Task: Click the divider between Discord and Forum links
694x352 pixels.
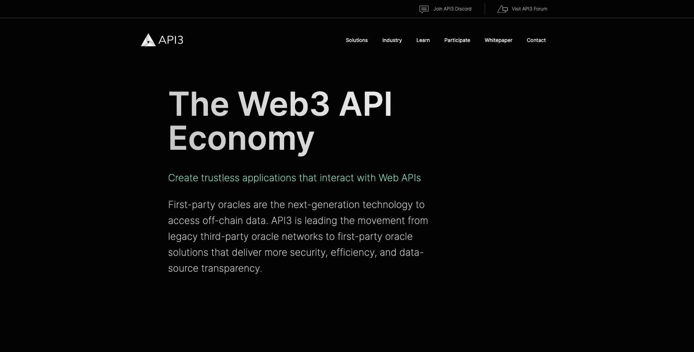Action: (x=485, y=9)
